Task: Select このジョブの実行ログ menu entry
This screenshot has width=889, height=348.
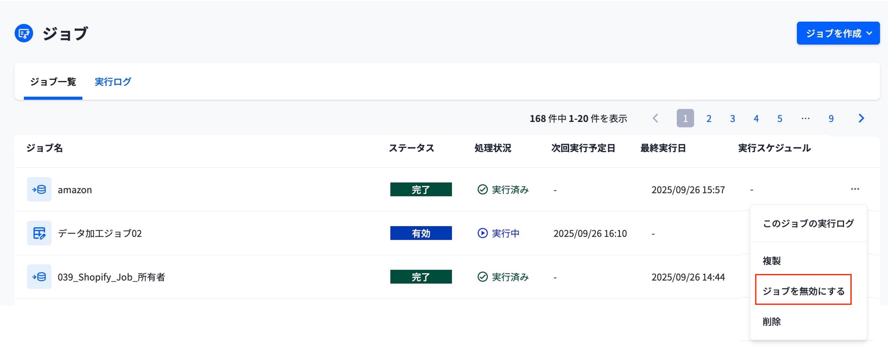Action: point(808,223)
